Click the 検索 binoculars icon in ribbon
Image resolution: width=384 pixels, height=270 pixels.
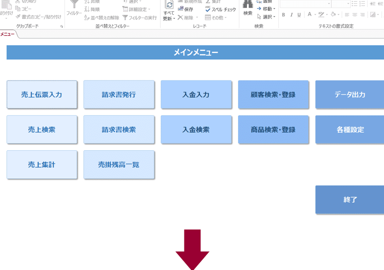pyautogui.click(x=247, y=6)
